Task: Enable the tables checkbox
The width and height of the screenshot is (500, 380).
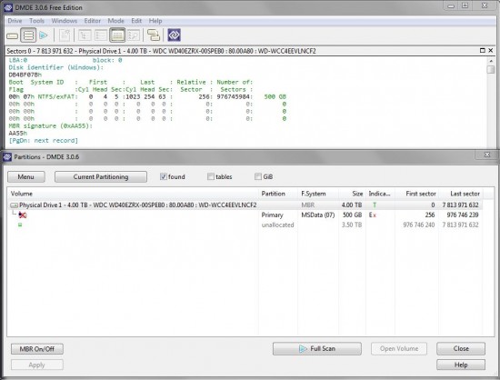Action: click(x=211, y=176)
